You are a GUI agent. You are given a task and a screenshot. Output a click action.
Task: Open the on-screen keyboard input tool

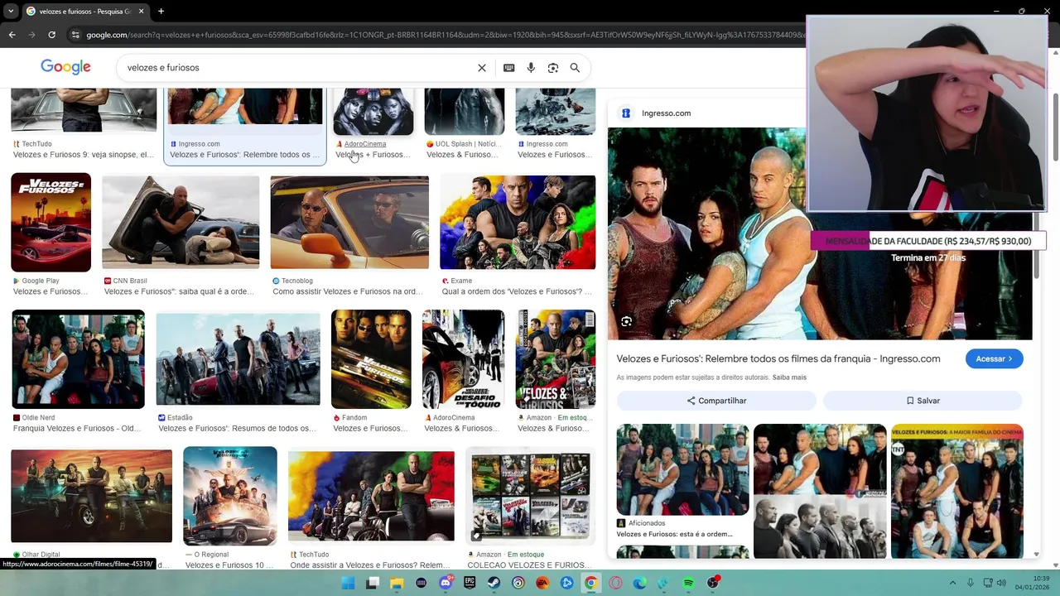point(509,68)
